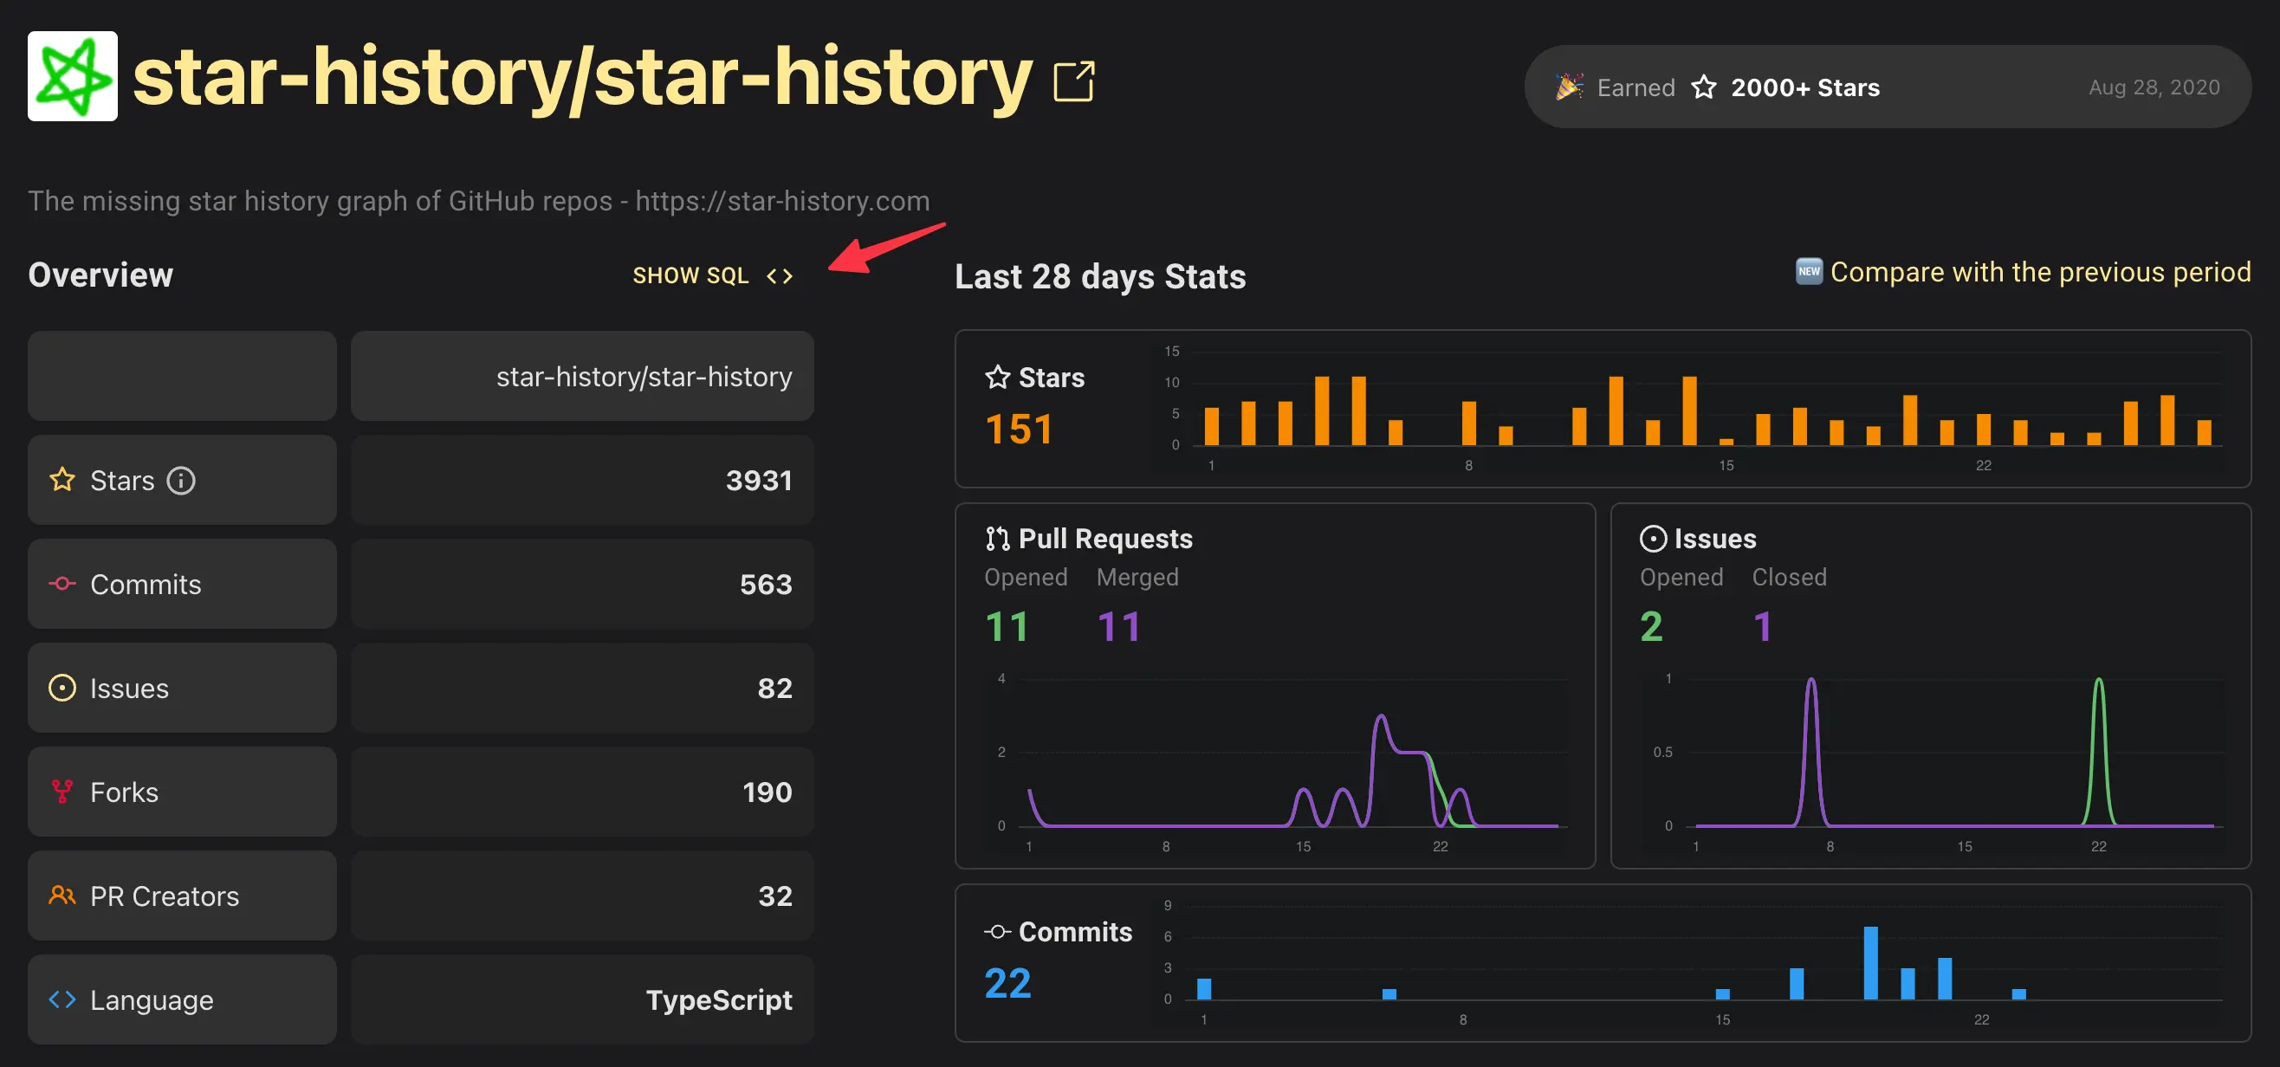Click the blue Language code icon

point(62,999)
